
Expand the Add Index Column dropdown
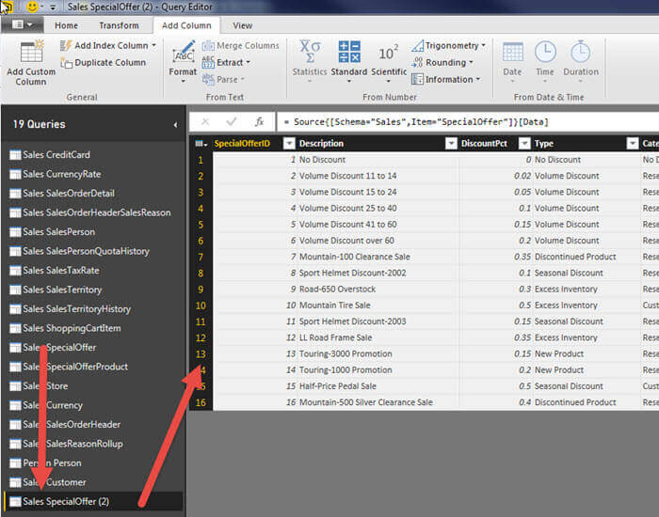[153, 45]
